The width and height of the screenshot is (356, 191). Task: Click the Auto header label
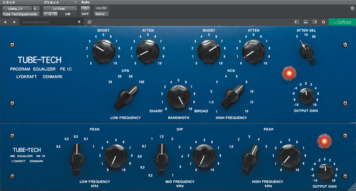(85, 2)
